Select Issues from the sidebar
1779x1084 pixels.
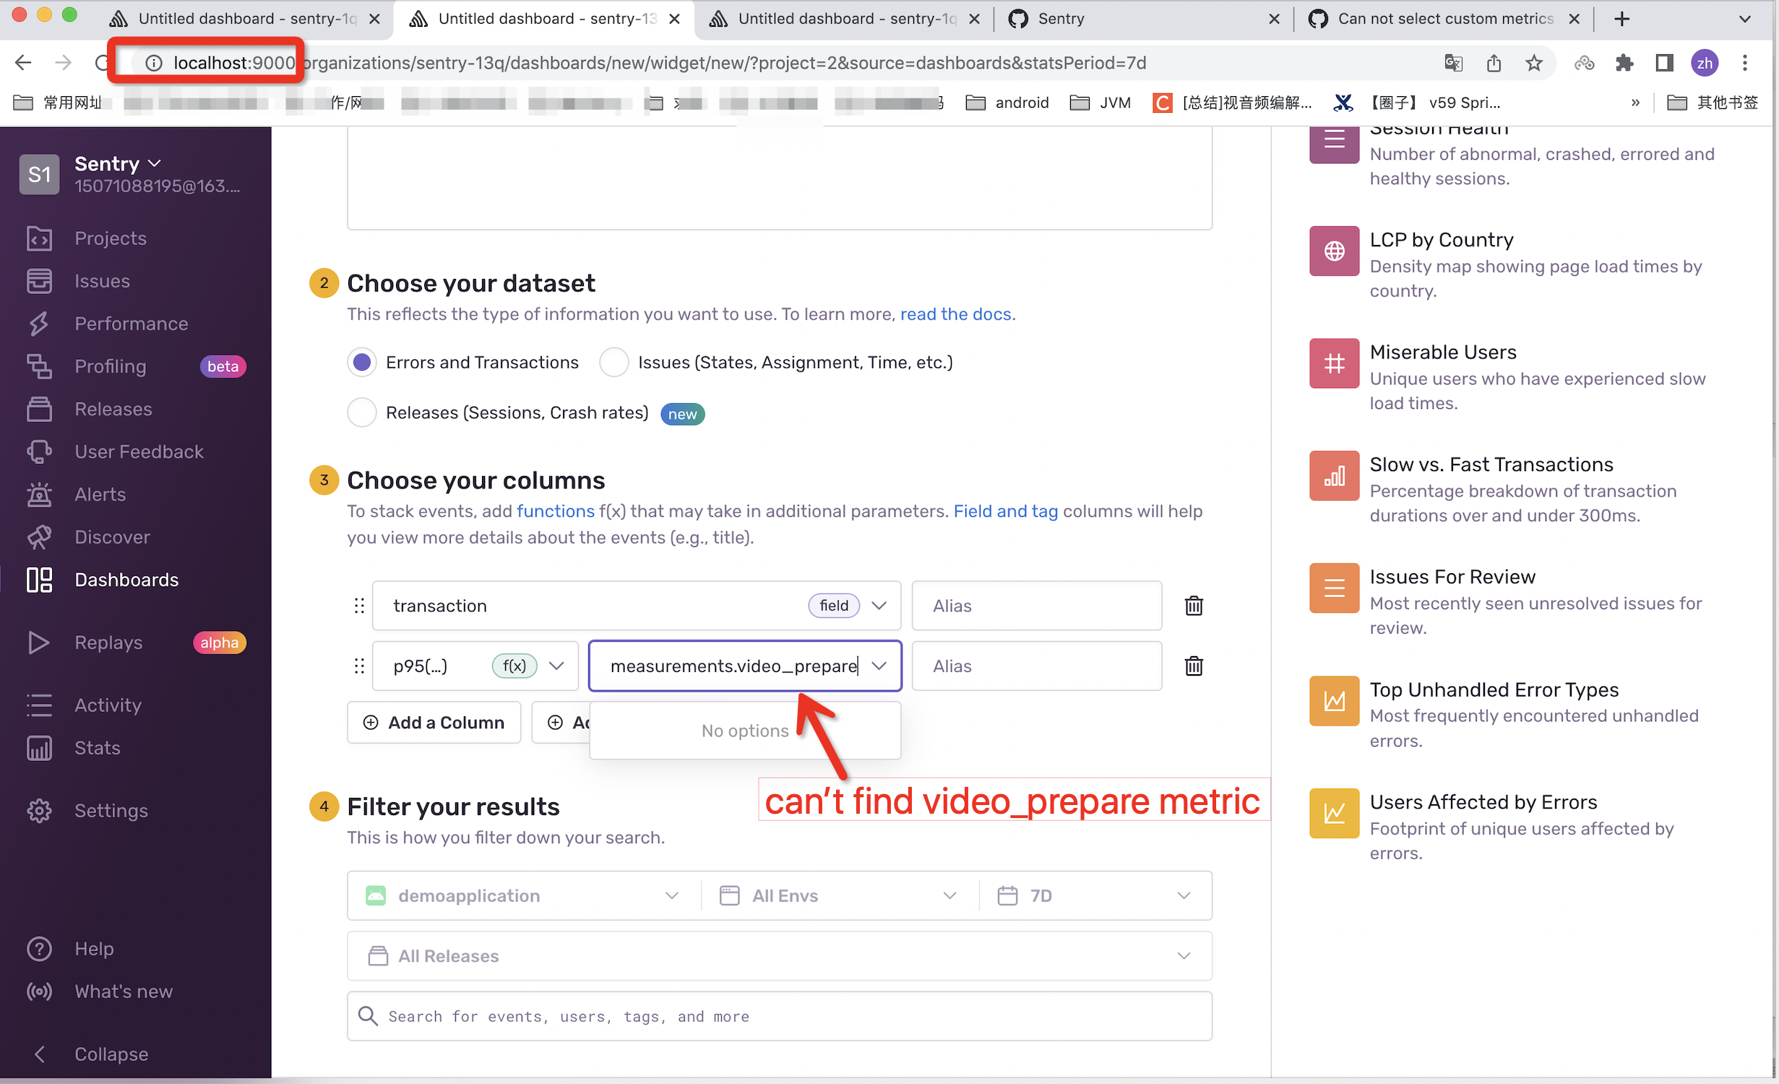pyautogui.click(x=102, y=280)
